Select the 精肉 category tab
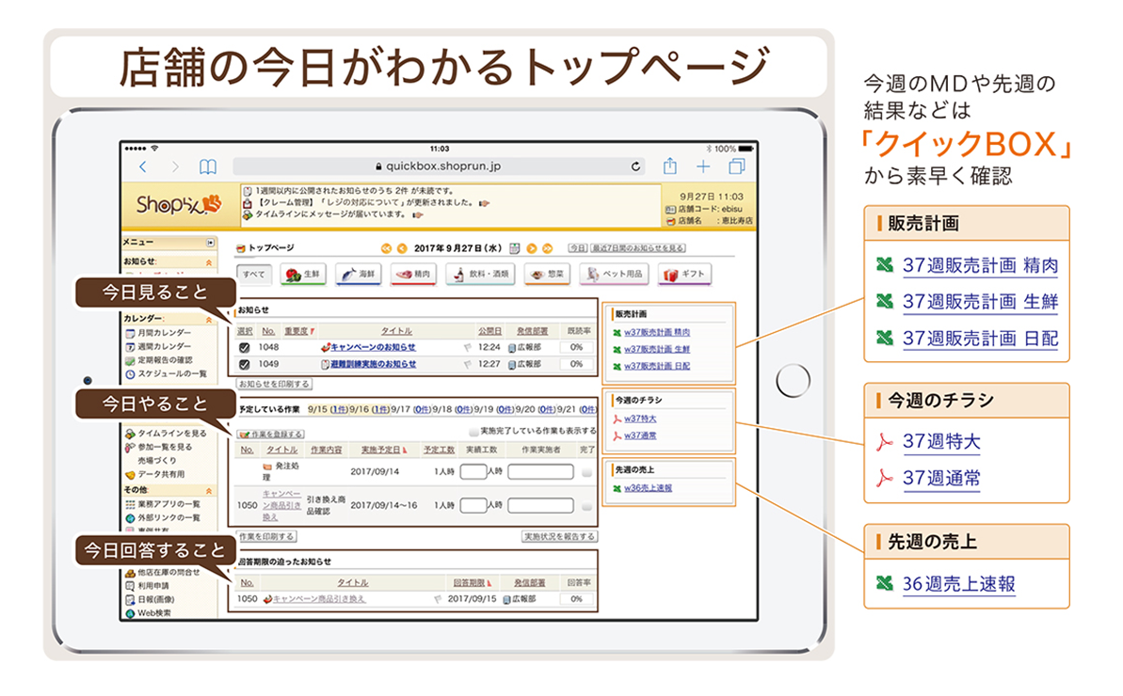This screenshot has width=1123, height=696. point(413,274)
